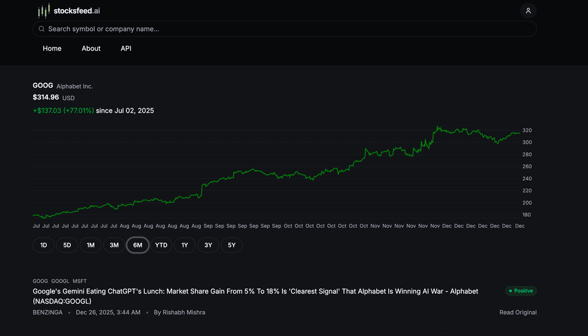Open the About page
This screenshot has height=336, width=588.
tap(91, 48)
